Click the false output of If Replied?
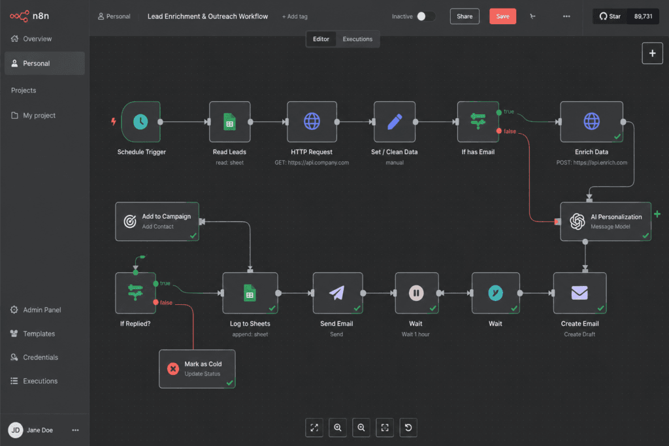This screenshot has width=669, height=446. [155, 302]
